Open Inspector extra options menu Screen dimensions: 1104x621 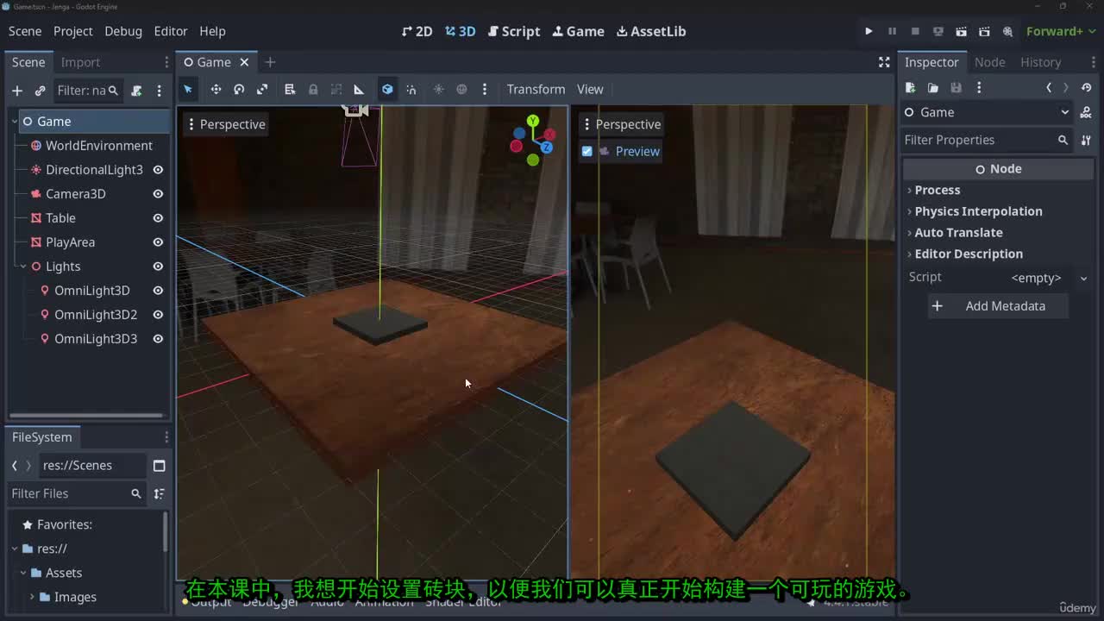[979, 87]
